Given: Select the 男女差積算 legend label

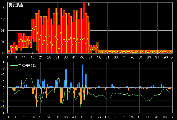Looking at the screenshot, I should pyautogui.click(x=27, y=65).
